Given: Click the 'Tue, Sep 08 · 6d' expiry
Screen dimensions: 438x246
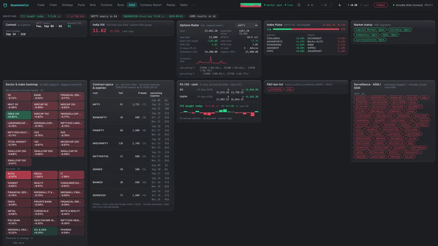Looking at the screenshot, I should (49, 26).
